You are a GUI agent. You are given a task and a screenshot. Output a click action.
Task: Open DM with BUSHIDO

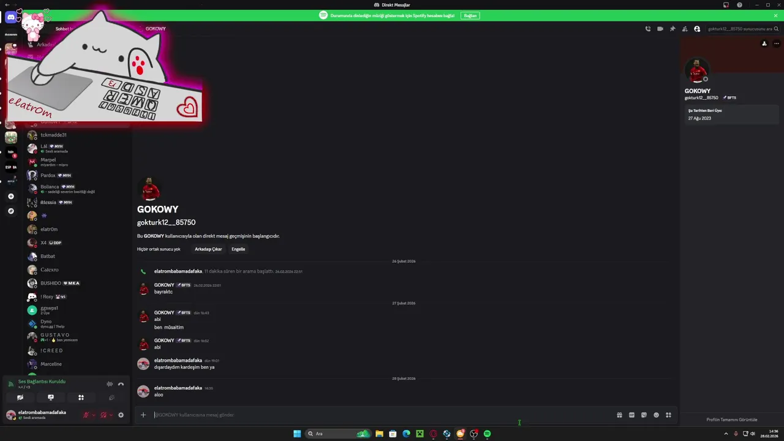tap(78, 283)
